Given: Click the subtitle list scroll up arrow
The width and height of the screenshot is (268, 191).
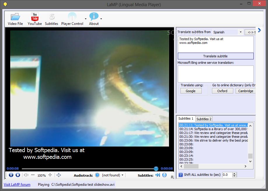Looking at the screenshot, I should (x=250, y=126).
